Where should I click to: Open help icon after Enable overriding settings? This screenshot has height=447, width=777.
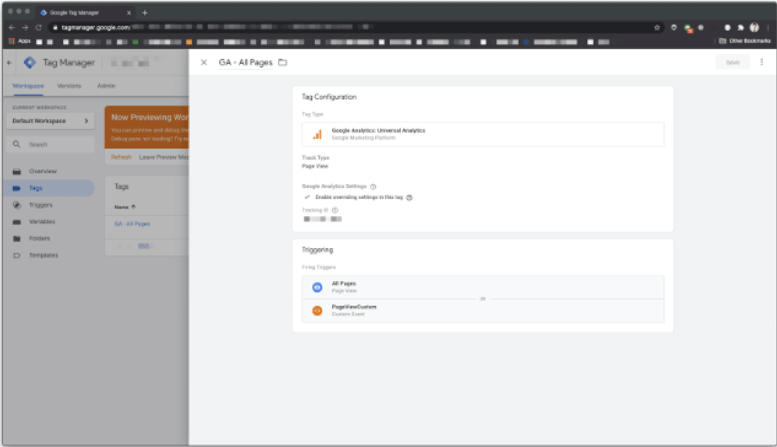(410, 198)
